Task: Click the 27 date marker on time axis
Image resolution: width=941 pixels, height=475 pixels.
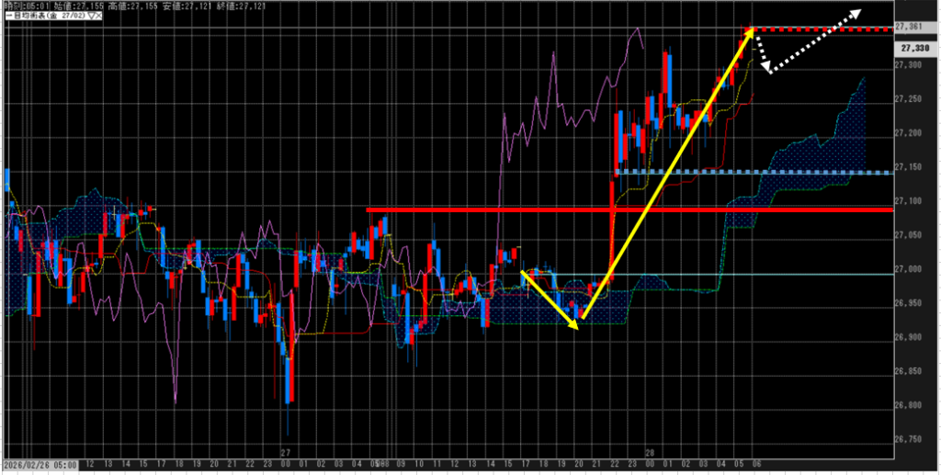Action: tap(285, 453)
